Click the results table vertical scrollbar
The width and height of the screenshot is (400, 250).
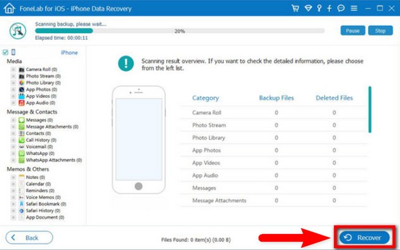coord(370,109)
